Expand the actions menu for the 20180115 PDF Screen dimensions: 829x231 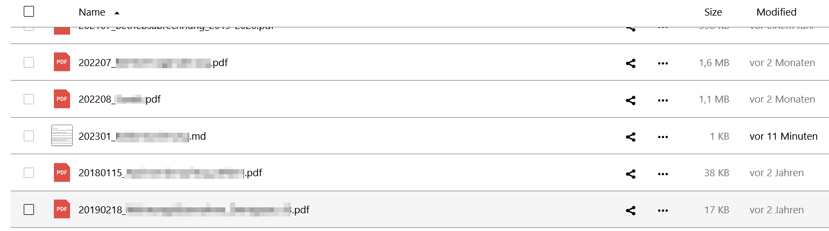tap(663, 174)
